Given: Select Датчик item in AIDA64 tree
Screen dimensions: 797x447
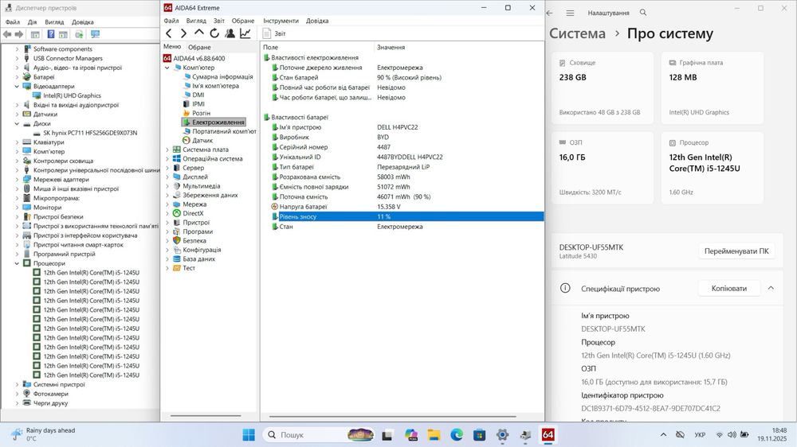Looking at the screenshot, I should 202,141.
